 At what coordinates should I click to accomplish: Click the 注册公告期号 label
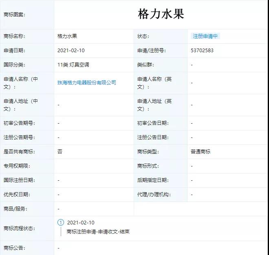tap(19, 137)
